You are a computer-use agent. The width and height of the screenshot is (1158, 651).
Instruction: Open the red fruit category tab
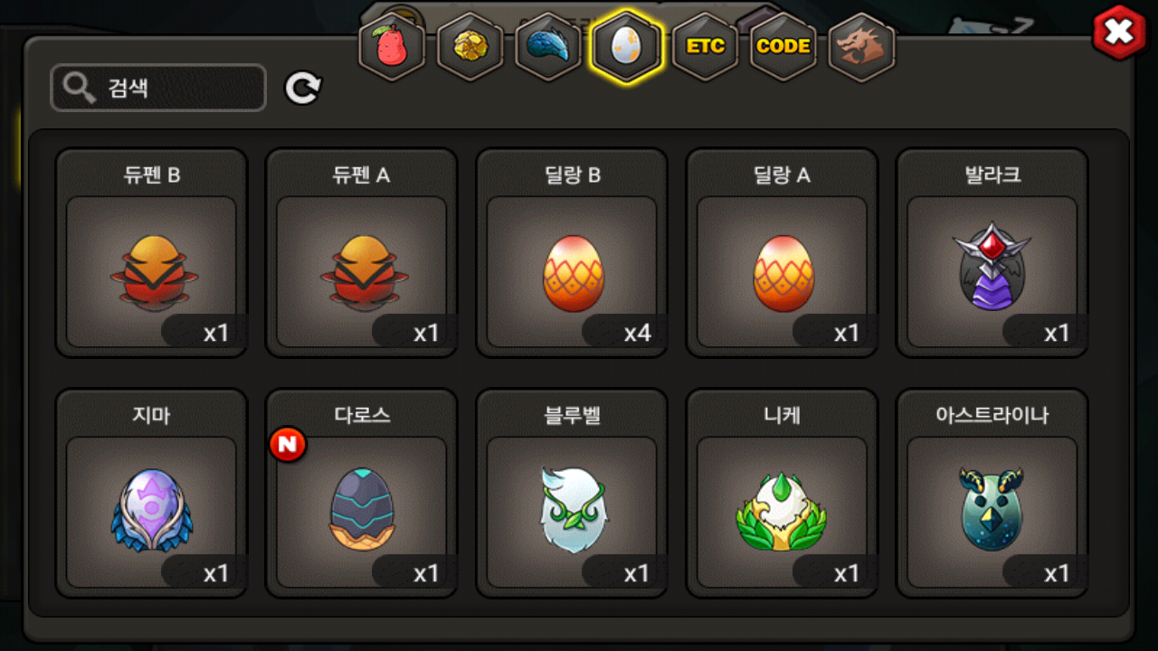tap(393, 46)
